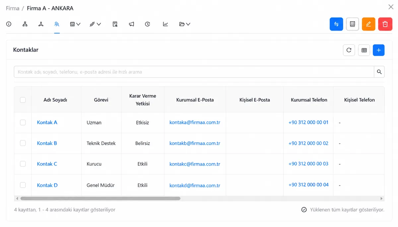The width and height of the screenshot is (398, 227).
Task: Refresh the Kontaklar list
Action: pyautogui.click(x=349, y=50)
